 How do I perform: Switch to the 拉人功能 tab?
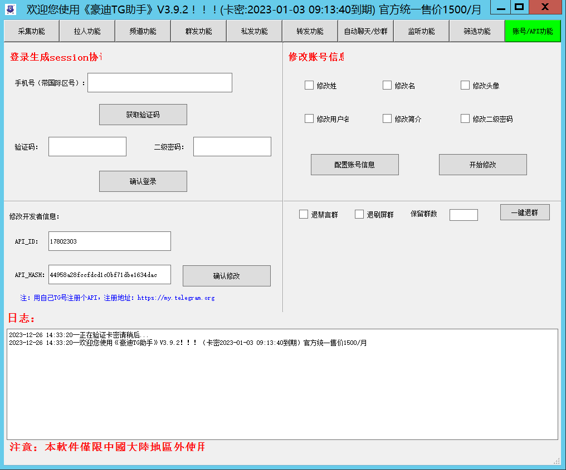[87, 31]
